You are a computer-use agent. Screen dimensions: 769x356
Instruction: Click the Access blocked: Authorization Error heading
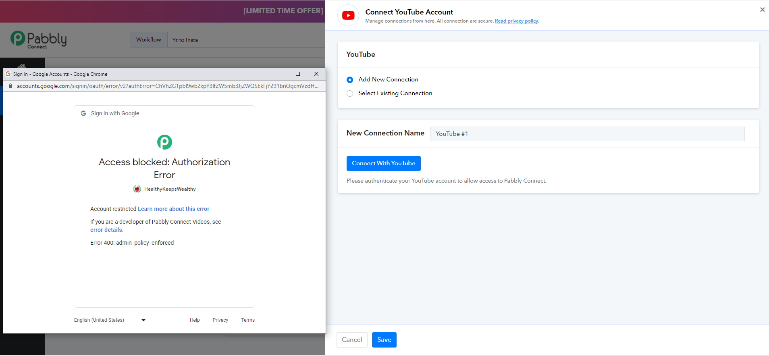pyautogui.click(x=164, y=169)
